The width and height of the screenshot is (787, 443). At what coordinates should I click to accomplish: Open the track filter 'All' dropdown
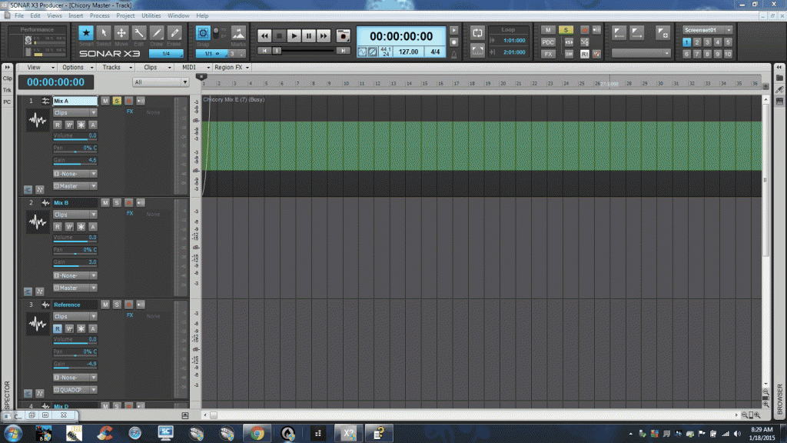[159, 82]
